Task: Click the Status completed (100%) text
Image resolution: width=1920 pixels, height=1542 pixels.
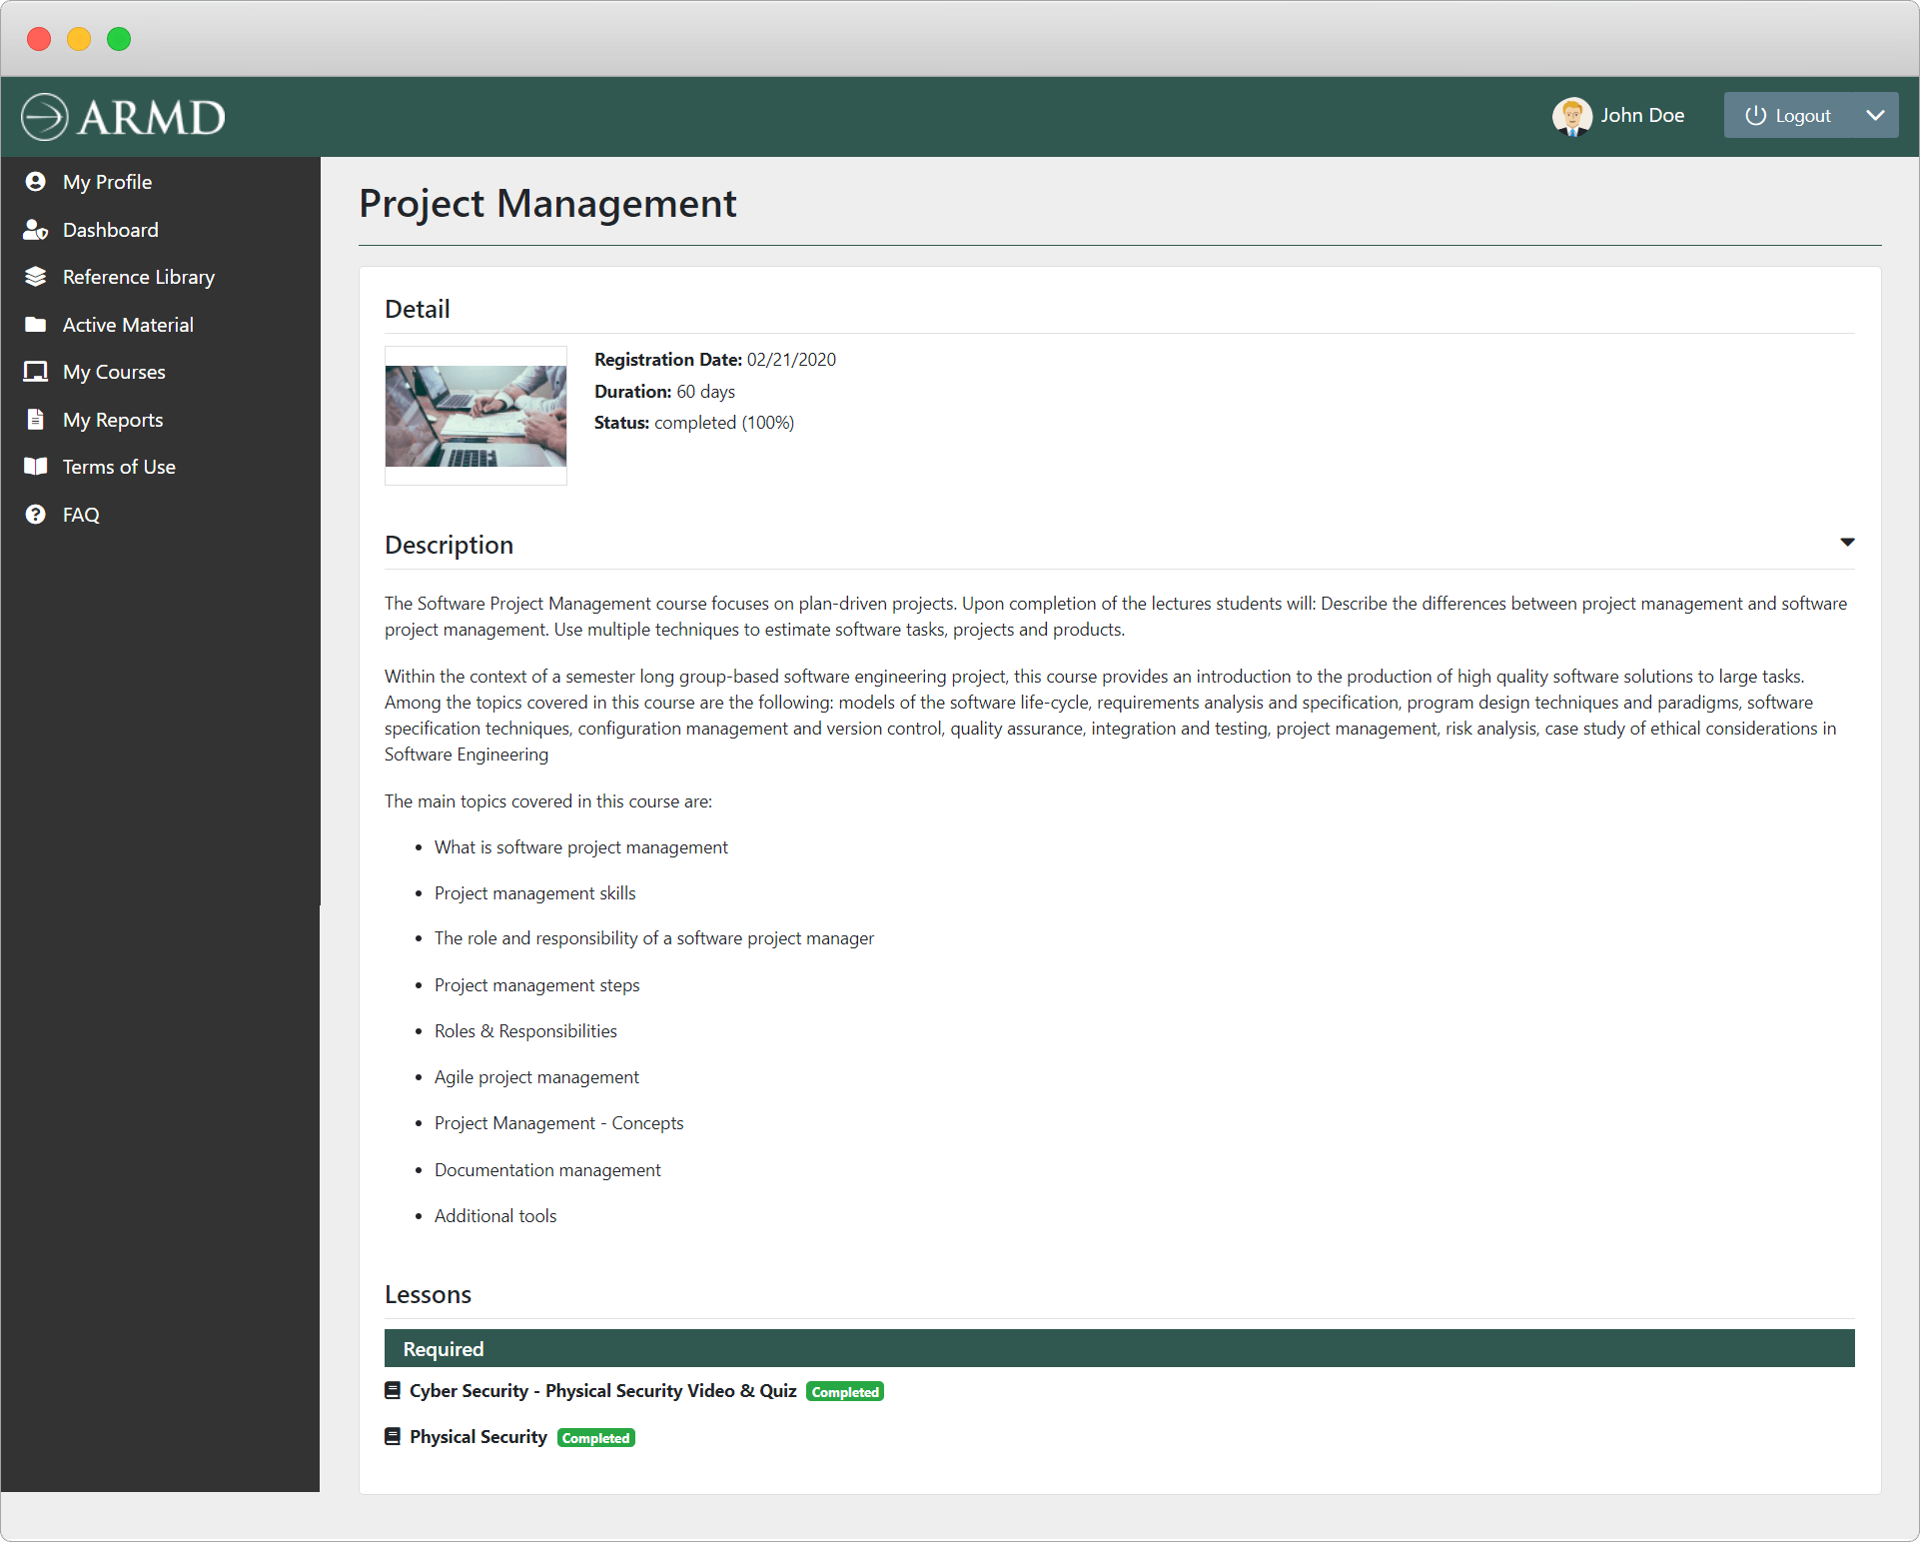Action: click(x=694, y=423)
